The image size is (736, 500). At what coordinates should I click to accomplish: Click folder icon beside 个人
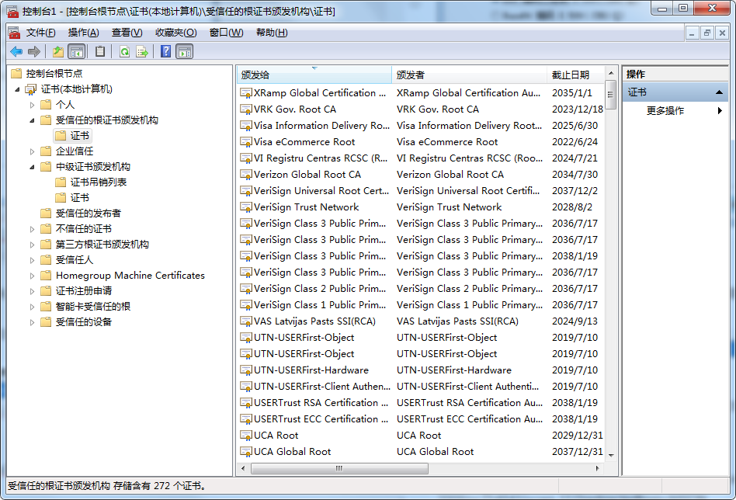(x=46, y=105)
